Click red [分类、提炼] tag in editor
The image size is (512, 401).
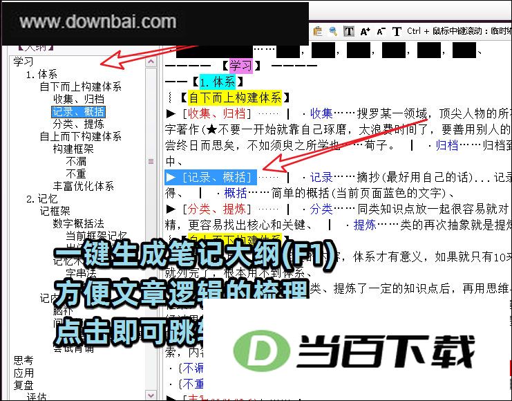[x=217, y=209]
